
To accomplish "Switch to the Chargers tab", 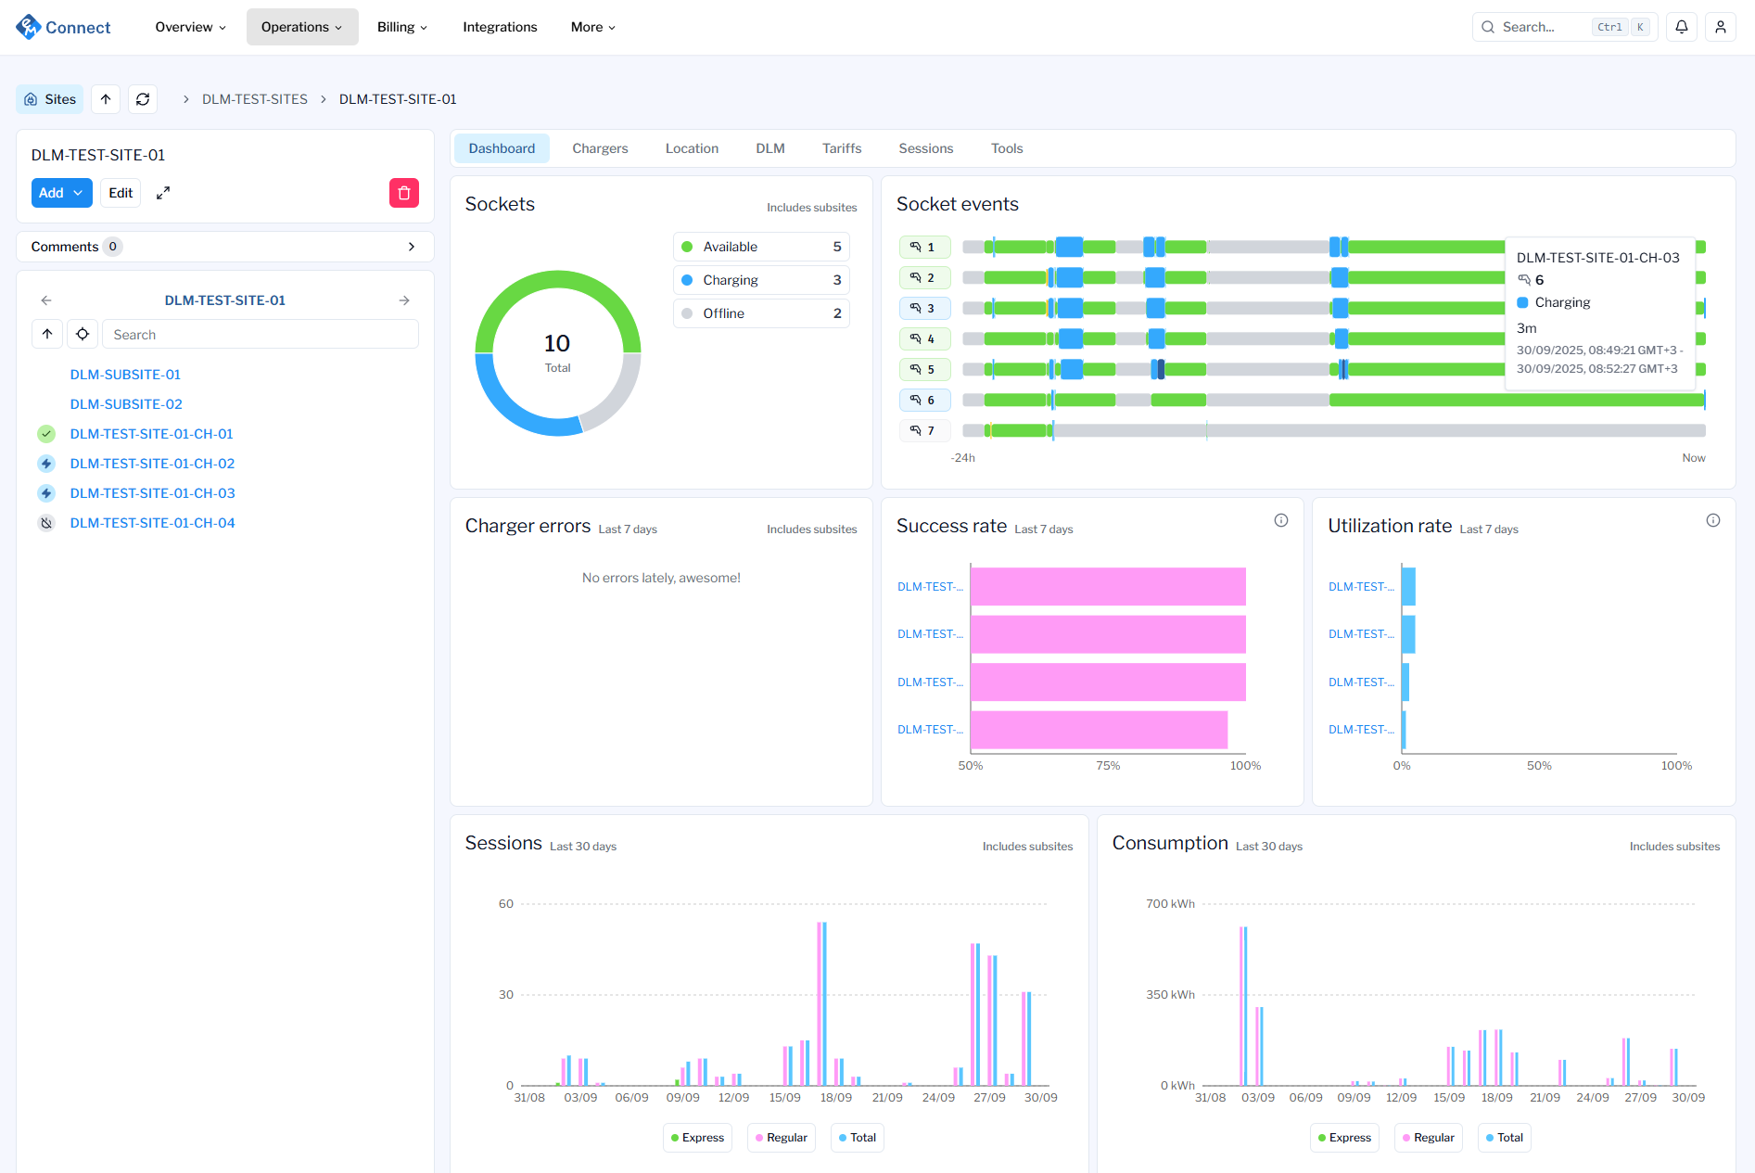I will tap(600, 148).
